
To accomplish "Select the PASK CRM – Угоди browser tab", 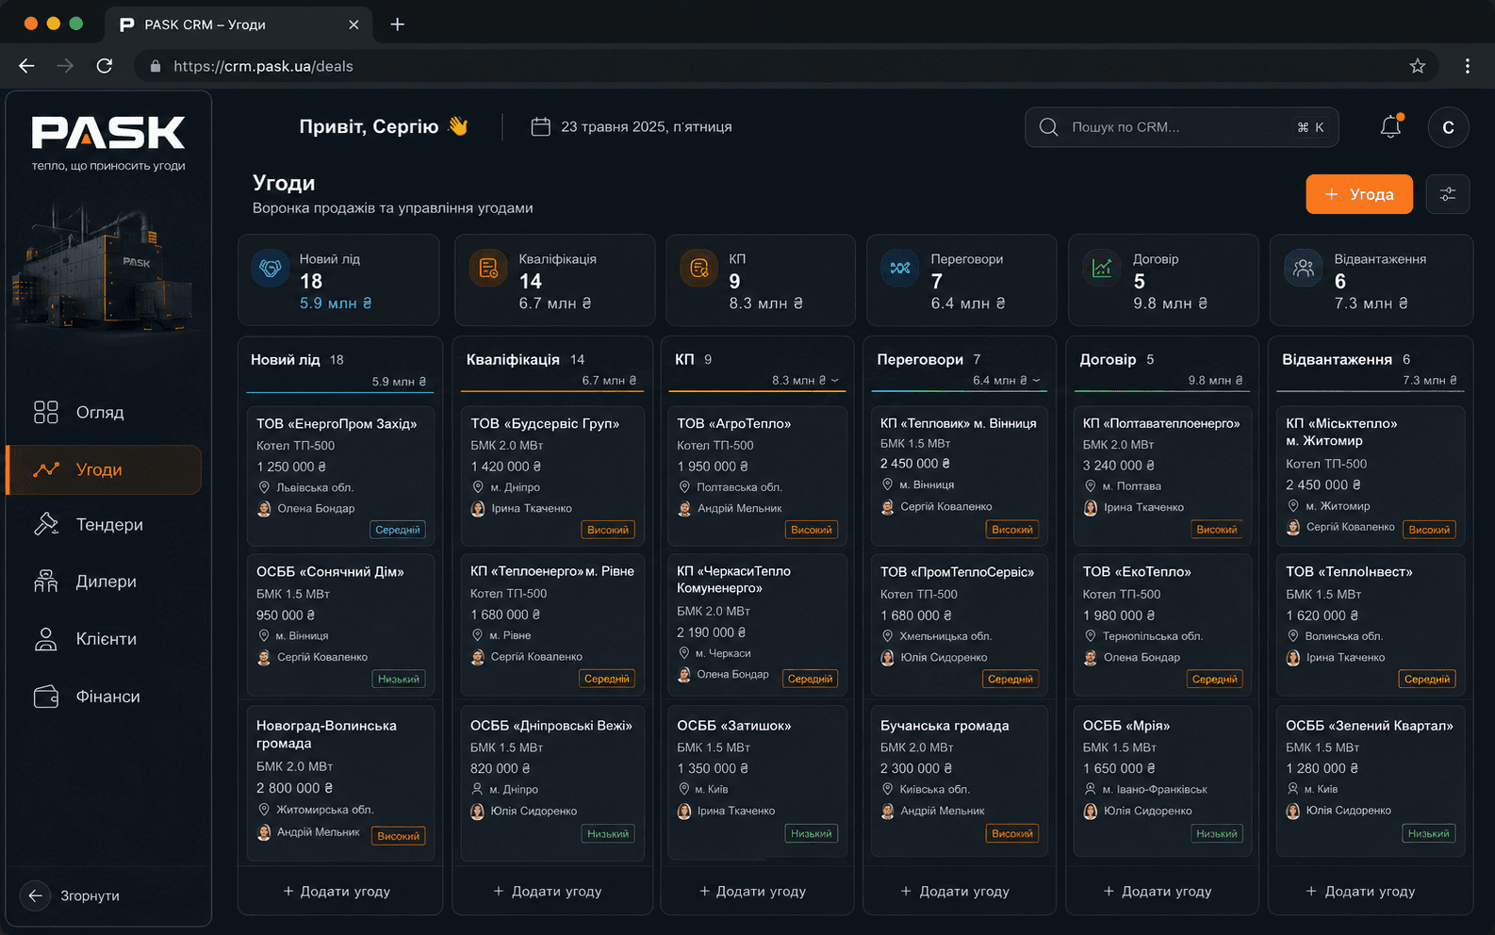I will pyautogui.click(x=238, y=25).
